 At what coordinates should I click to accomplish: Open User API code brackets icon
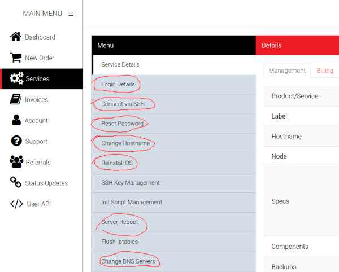pos(16,204)
